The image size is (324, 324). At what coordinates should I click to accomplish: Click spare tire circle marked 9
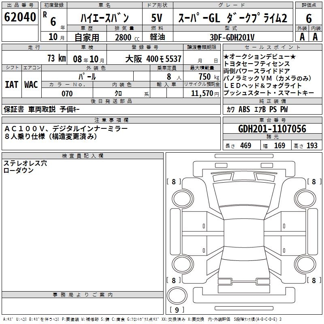click(x=177, y=296)
